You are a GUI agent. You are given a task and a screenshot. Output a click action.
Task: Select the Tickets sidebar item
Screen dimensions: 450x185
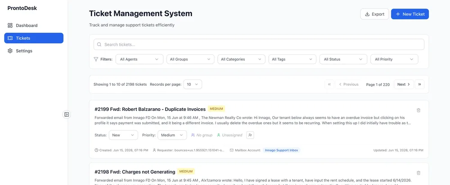[34, 38]
